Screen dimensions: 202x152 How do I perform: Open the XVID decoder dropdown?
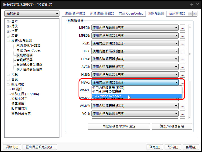[x=135, y=43]
